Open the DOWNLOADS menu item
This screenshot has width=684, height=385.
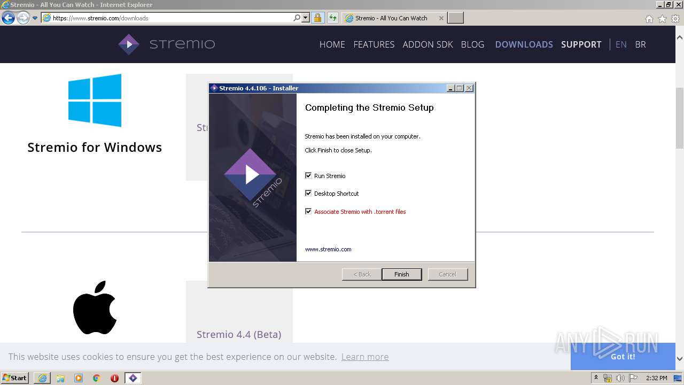click(x=524, y=44)
